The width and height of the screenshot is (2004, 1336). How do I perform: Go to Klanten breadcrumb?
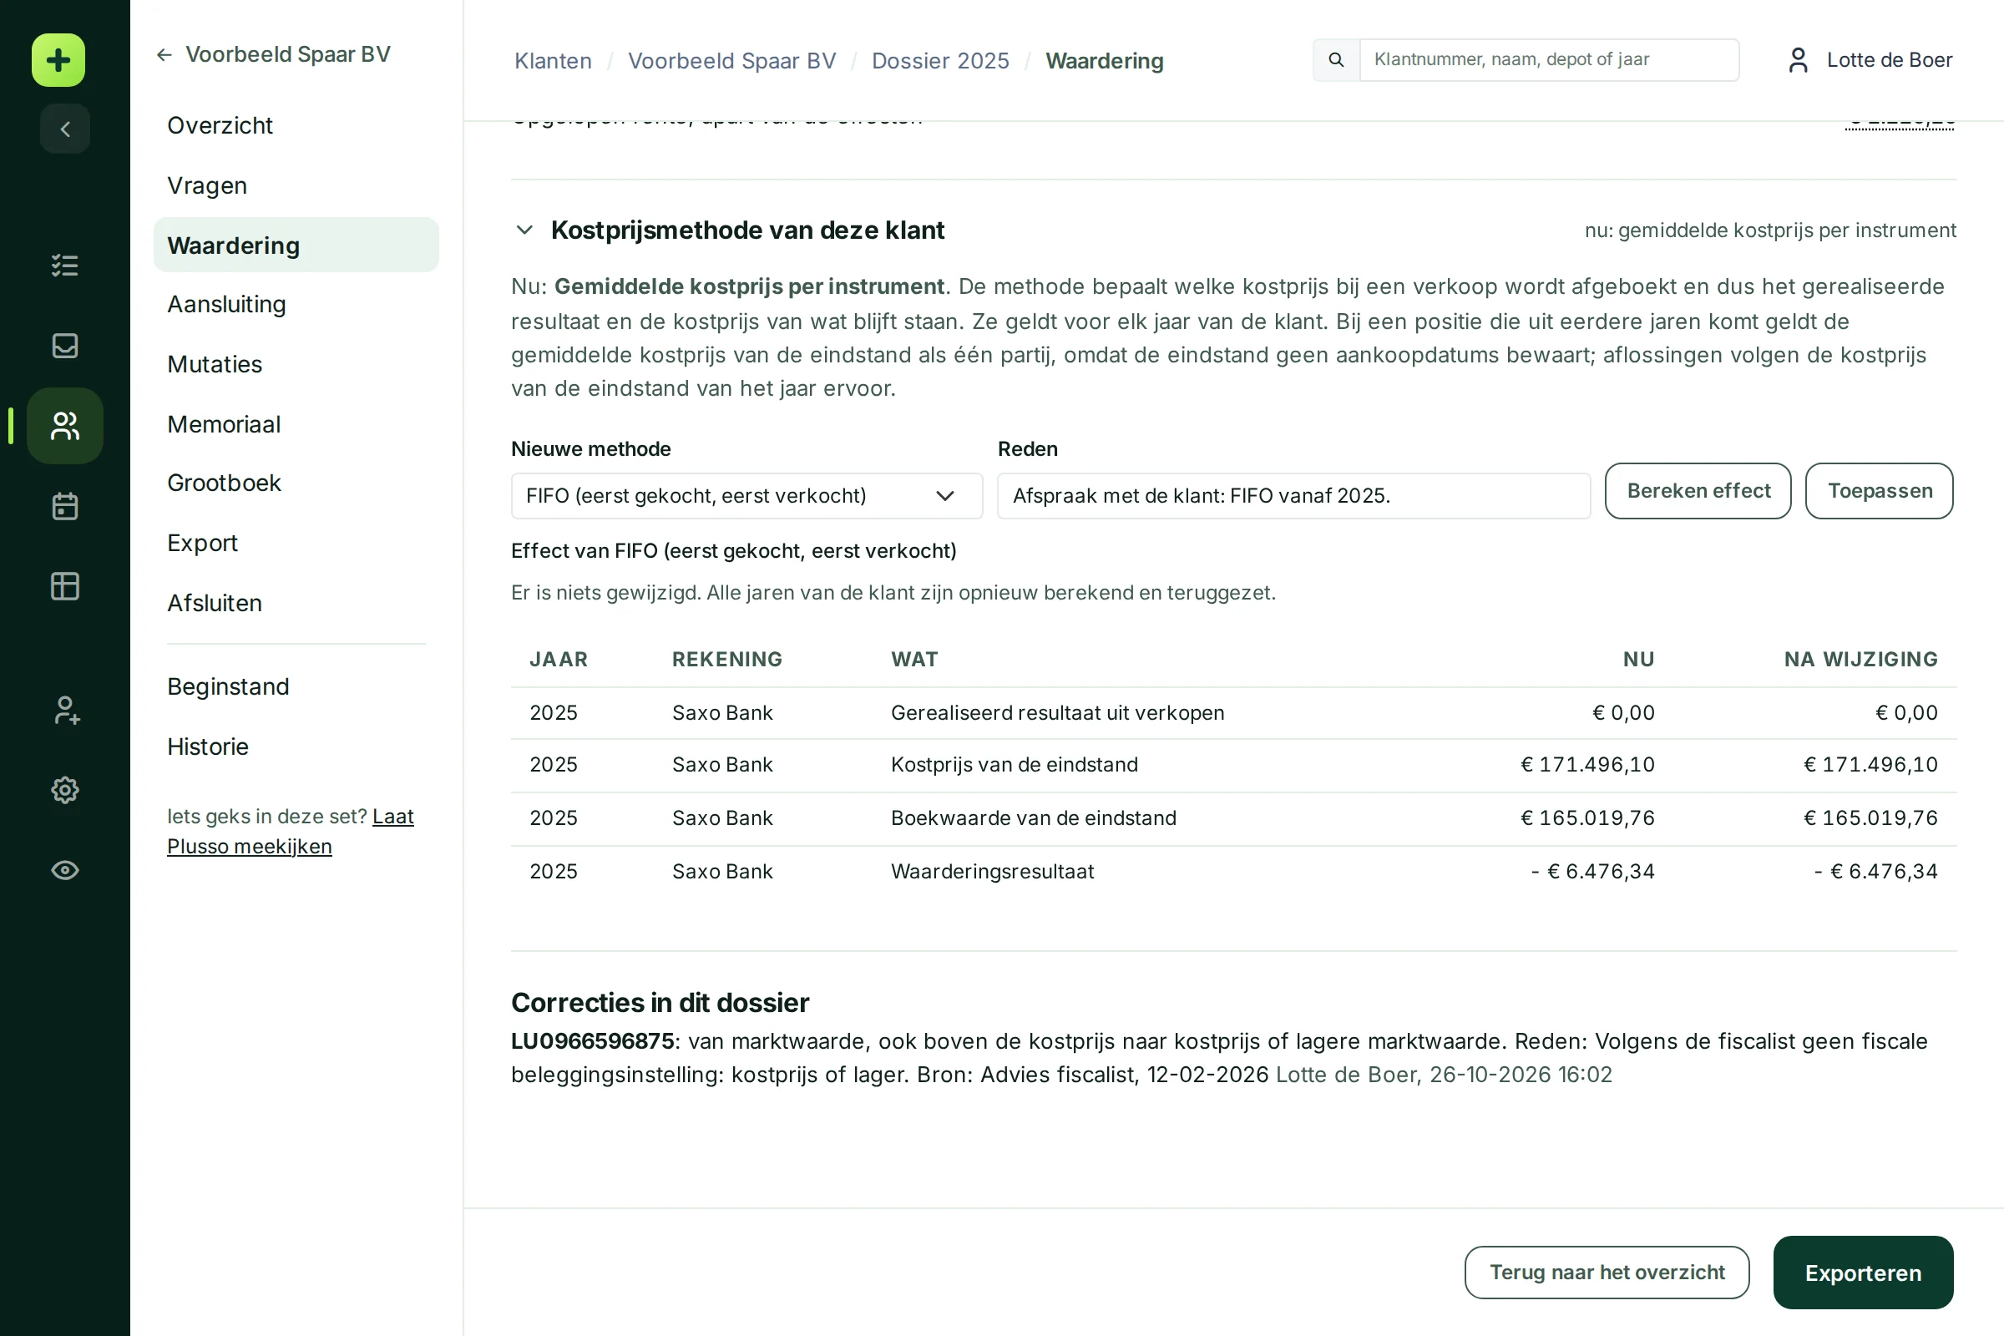coord(553,60)
